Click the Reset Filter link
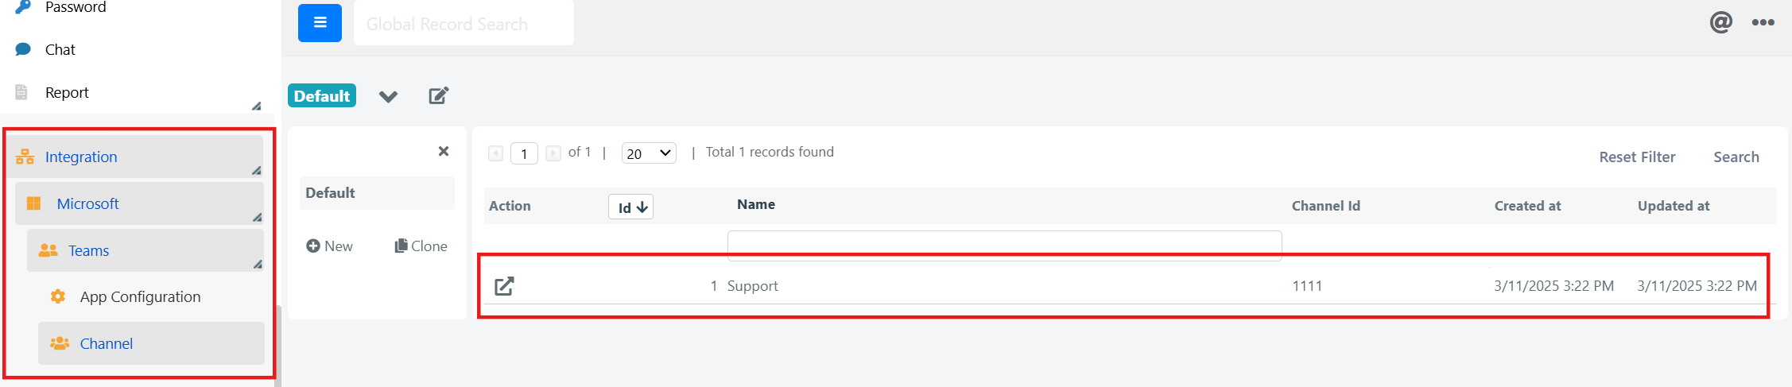Viewport: 1792px width, 387px height. [1637, 157]
